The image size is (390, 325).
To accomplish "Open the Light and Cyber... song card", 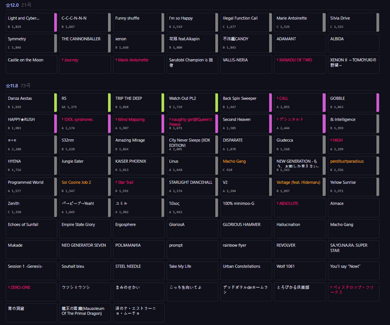I will [31, 22].
